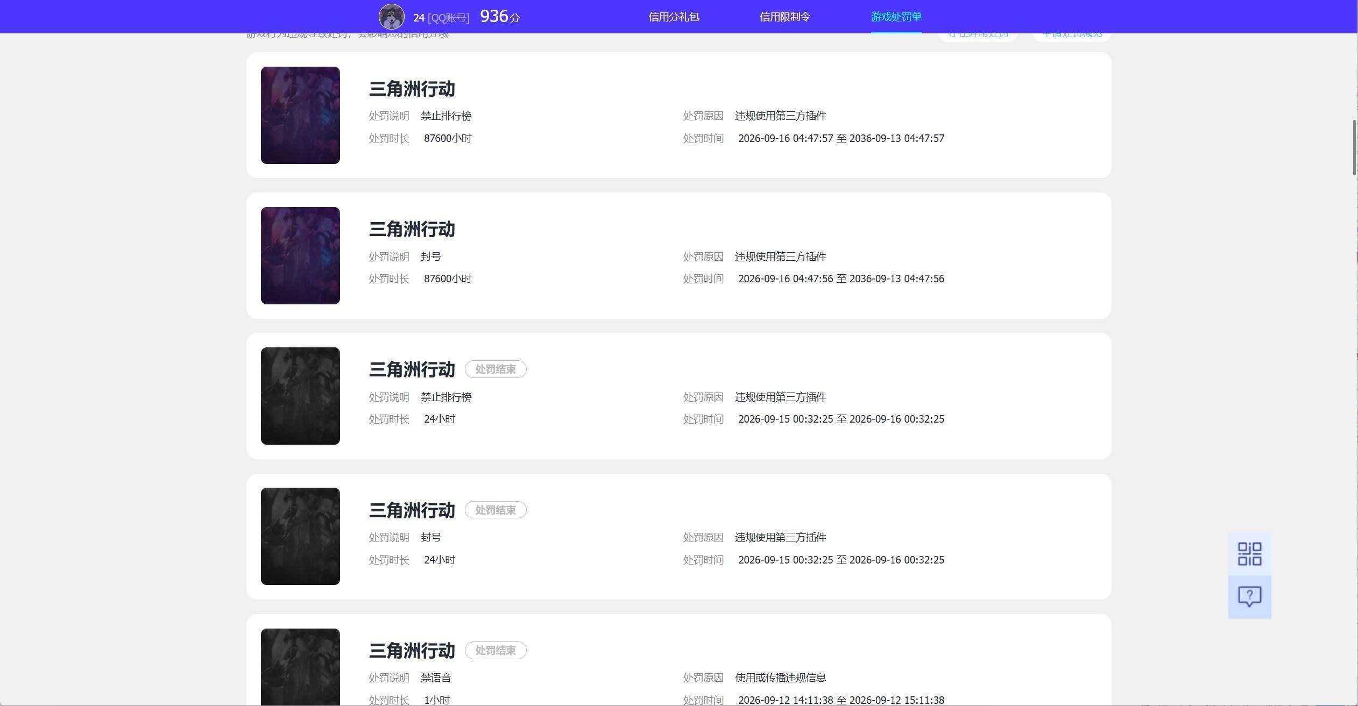Click 使用或传播违规信息 reason text
Image resolution: width=1358 pixels, height=706 pixels.
pyautogui.click(x=781, y=678)
